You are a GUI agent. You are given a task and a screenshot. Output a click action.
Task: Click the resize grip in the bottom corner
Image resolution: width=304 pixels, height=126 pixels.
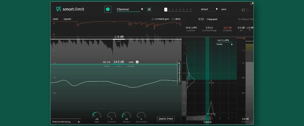click(x=252, y=122)
